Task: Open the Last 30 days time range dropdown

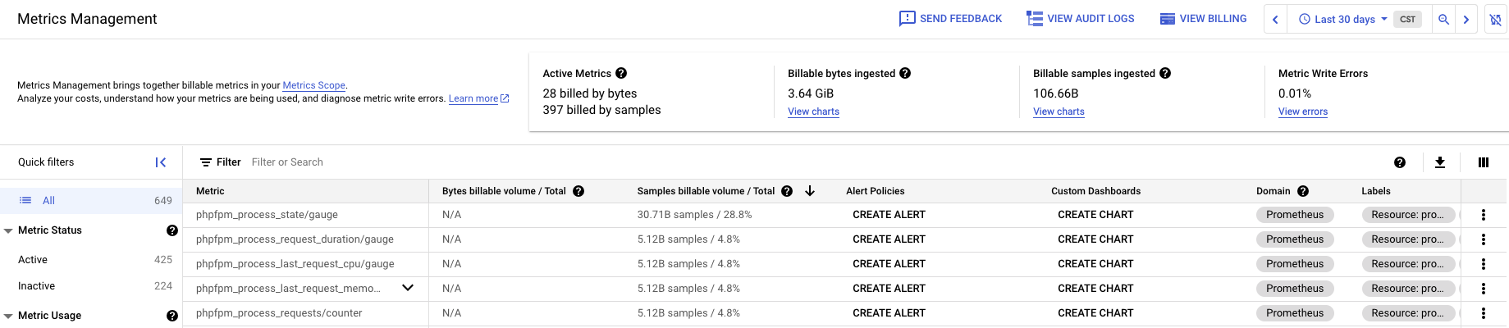Action: [x=1343, y=20]
